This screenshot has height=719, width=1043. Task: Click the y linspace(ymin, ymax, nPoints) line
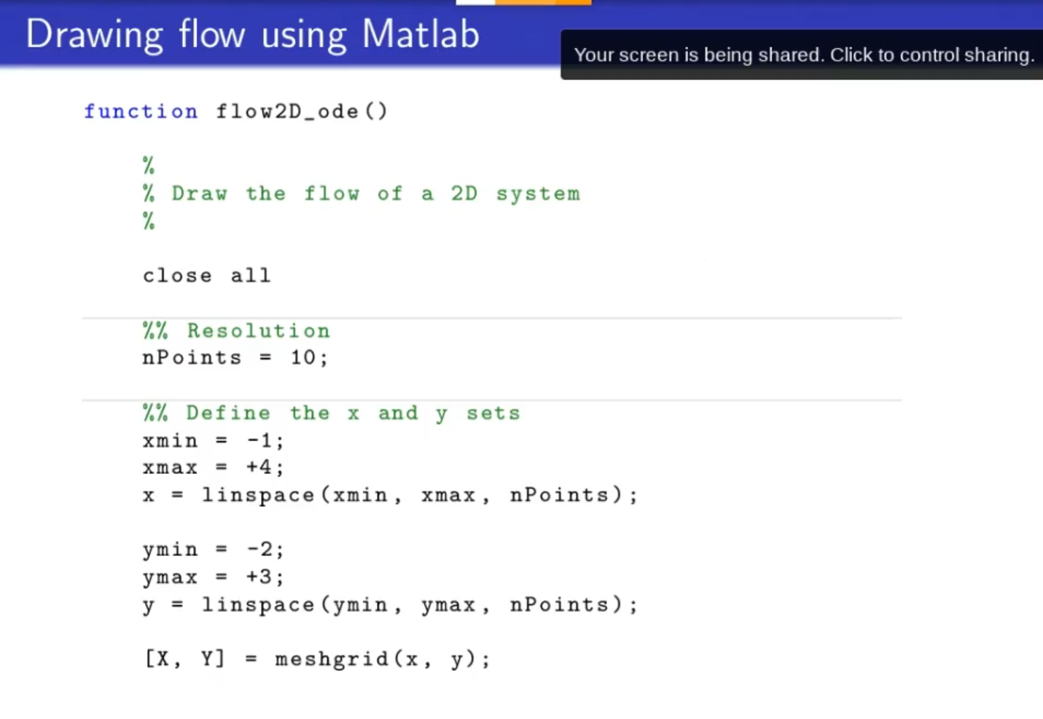pyautogui.click(x=390, y=605)
